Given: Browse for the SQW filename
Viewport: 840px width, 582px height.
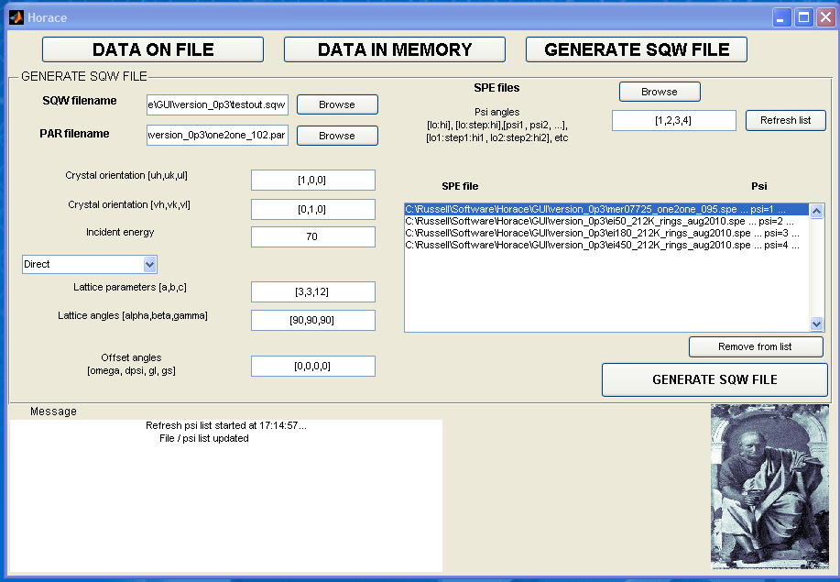Looking at the screenshot, I should [x=337, y=104].
